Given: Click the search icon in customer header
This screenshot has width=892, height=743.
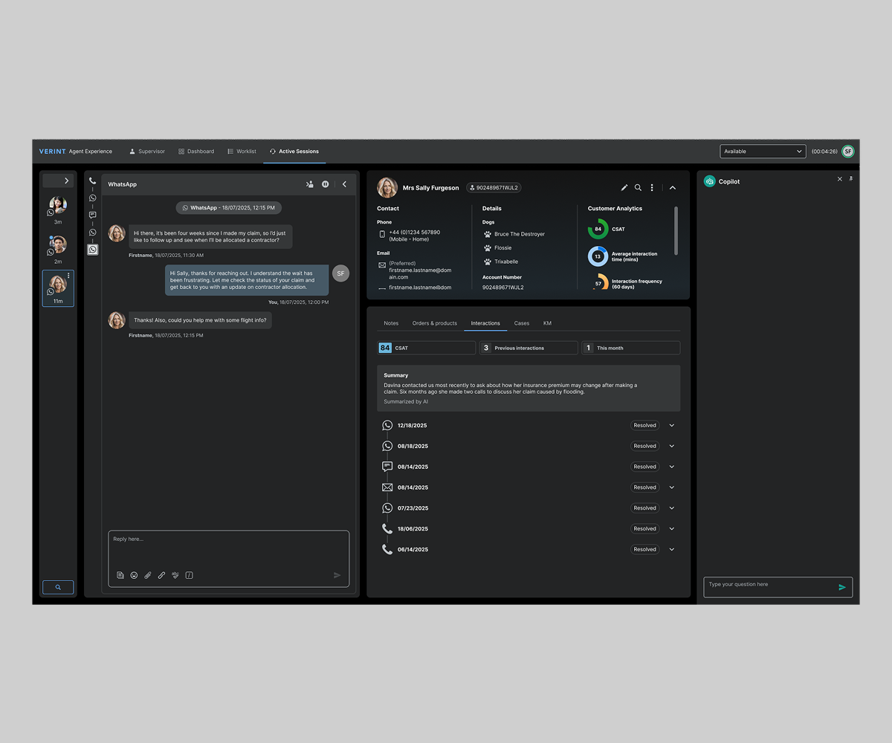Looking at the screenshot, I should 638,188.
